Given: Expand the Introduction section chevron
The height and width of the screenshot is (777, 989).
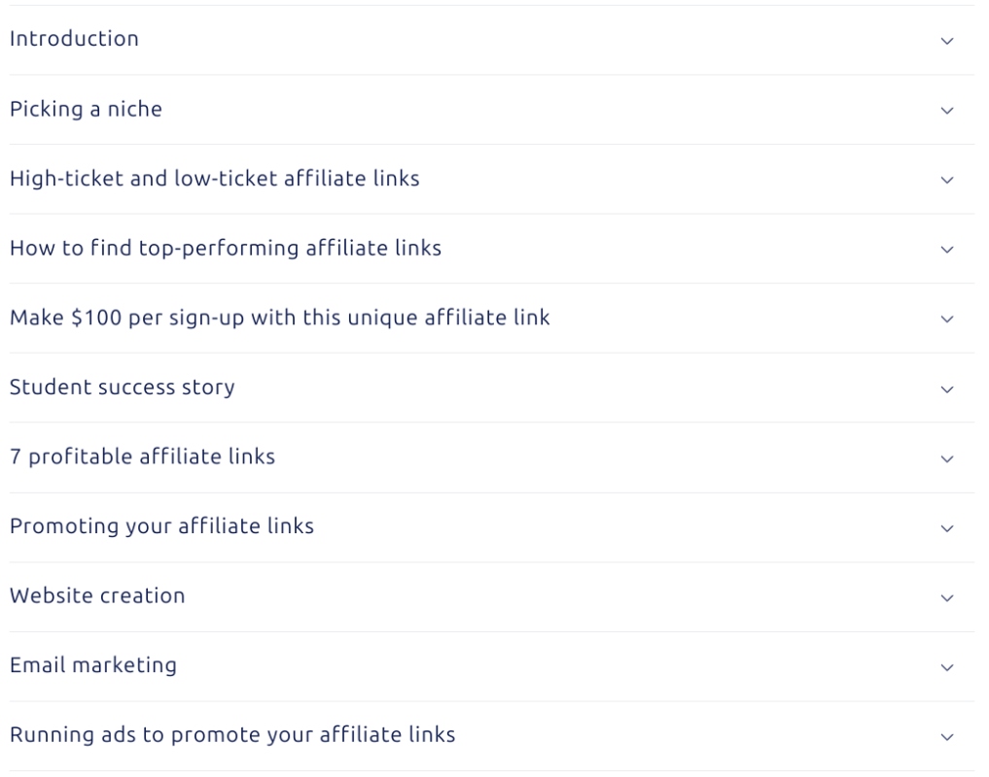Looking at the screenshot, I should [x=947, y=41].
